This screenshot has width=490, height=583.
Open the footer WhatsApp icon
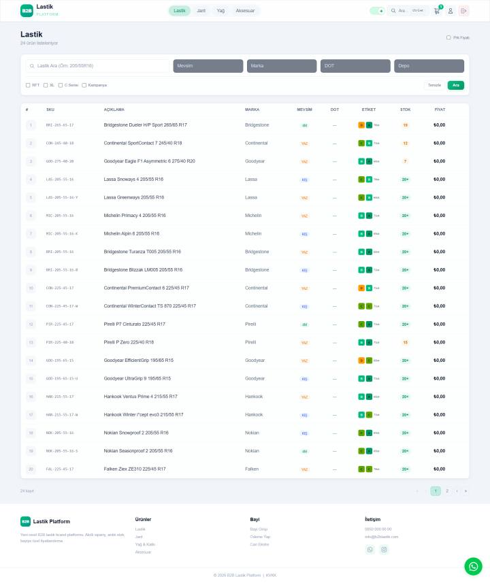[x=370, y=550]
